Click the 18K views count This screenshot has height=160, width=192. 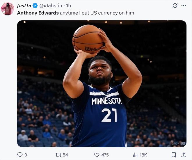pos(143,155)
